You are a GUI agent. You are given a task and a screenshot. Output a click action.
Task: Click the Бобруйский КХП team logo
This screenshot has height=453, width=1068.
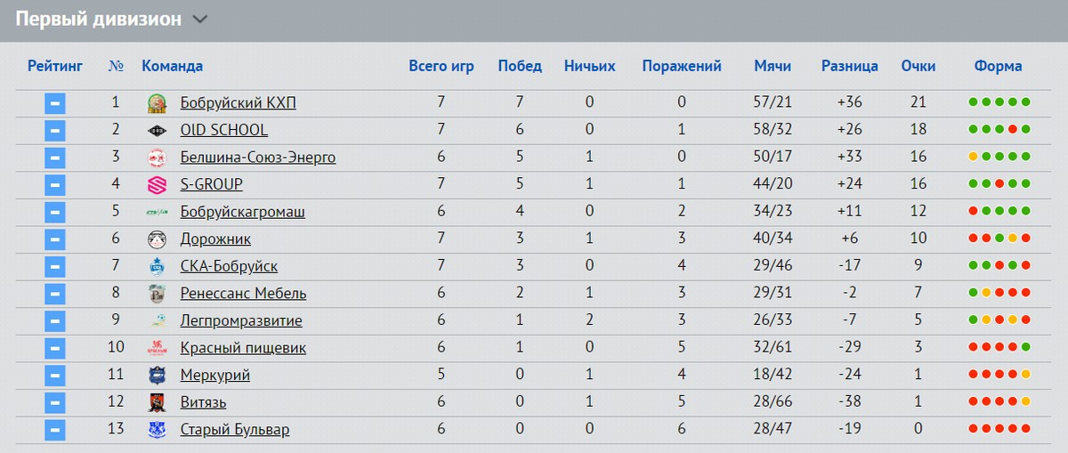[157, 103]
